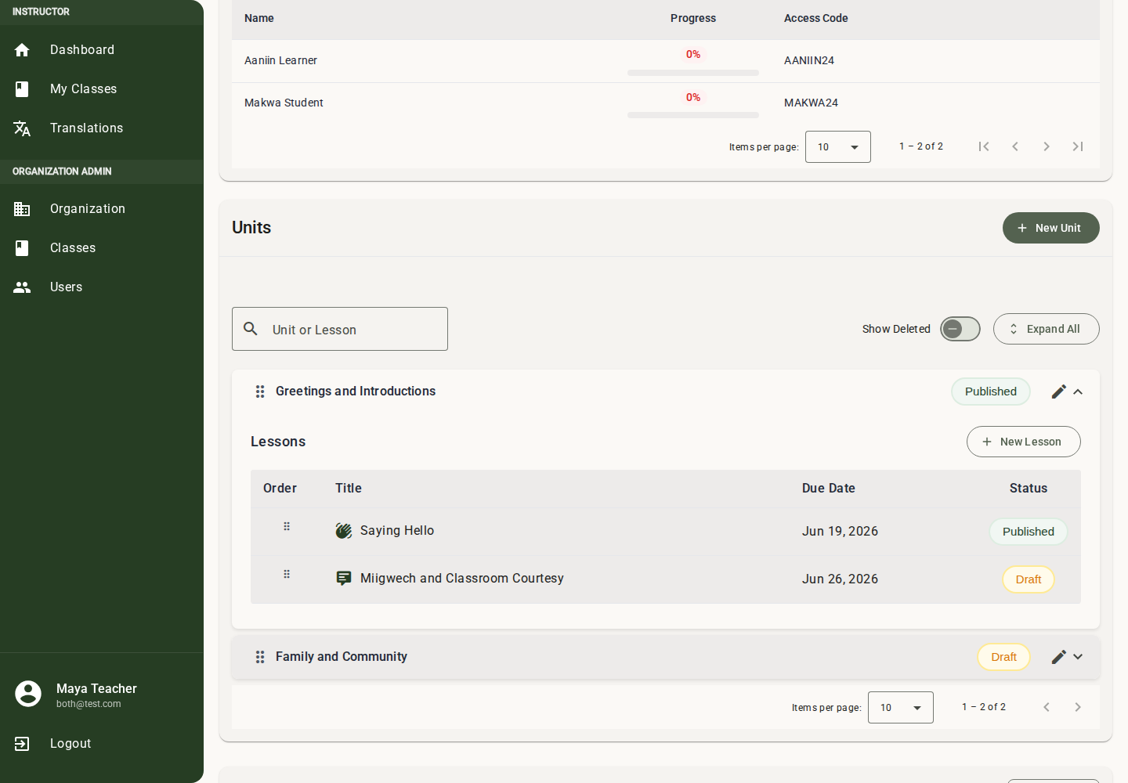1128x783 pixels.
Task: Open the Dashboard menu item
Action: (102, 50)
